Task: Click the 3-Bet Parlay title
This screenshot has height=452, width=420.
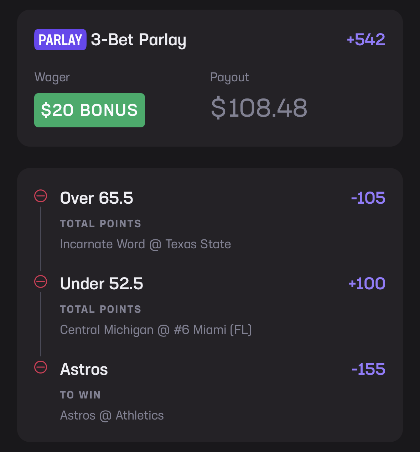Action: [x=139, y=40]
